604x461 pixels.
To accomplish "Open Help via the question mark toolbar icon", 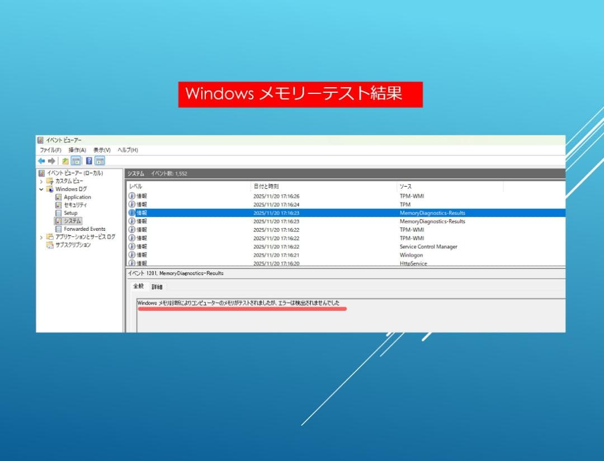I will [89, 161].
